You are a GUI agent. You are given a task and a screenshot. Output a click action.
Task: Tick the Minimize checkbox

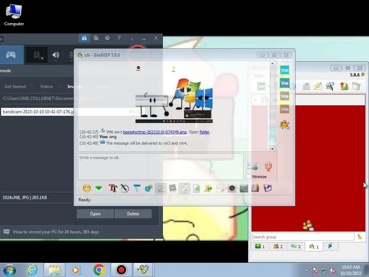pyautogui.click(x=248, y=176)
